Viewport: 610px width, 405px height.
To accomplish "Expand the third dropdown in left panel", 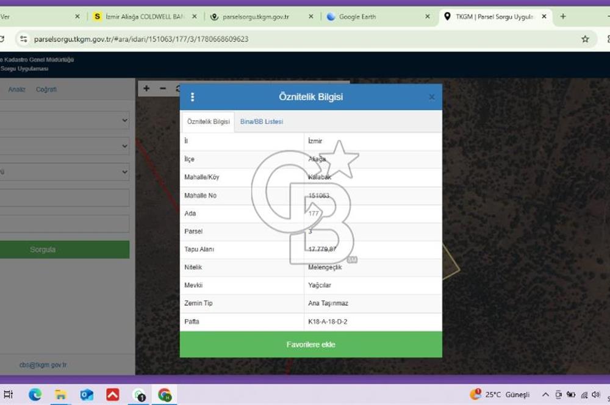I will tap(65, 171).
